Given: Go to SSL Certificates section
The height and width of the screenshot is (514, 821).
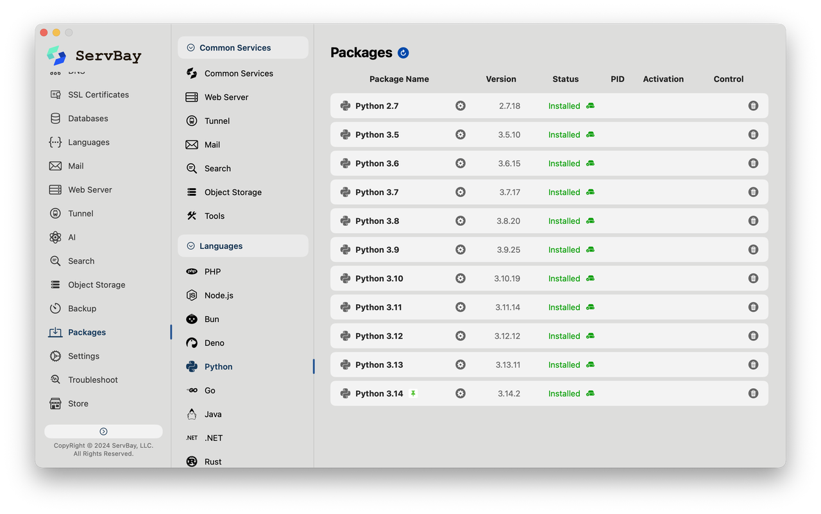Looking at the screenshot, I should click(x=98, y=95).
